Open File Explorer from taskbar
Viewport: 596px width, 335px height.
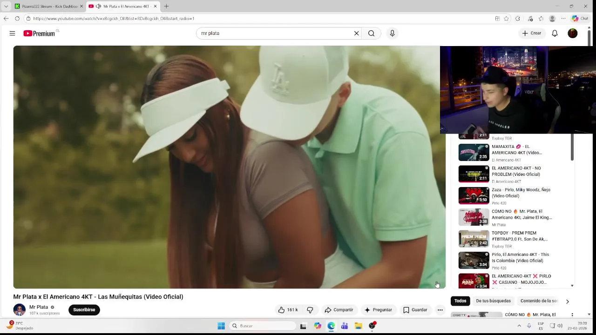click(x=358, y=326)
